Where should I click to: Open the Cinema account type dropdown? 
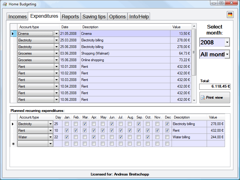tap(56, 34)
